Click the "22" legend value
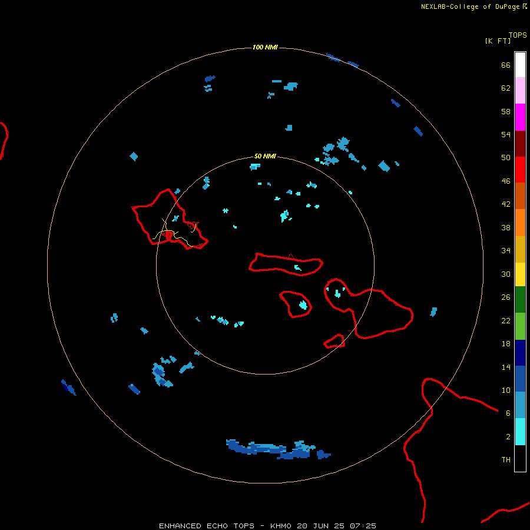Viewport: 530px width, 530px height. pos(506,320)
